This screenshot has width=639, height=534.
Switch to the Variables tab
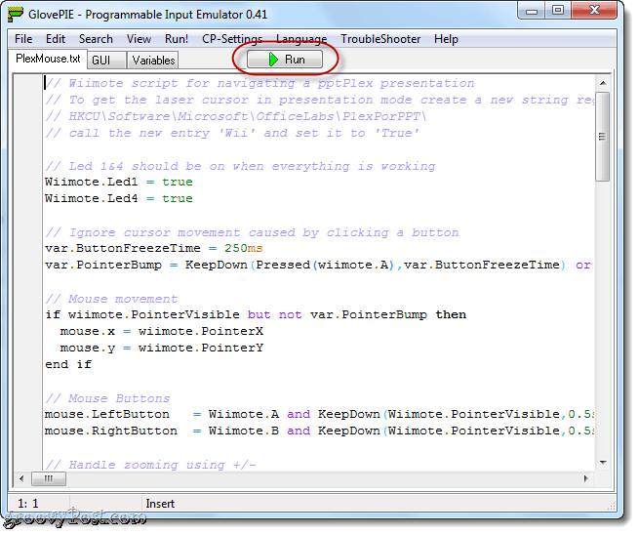(x=153, y=60)
